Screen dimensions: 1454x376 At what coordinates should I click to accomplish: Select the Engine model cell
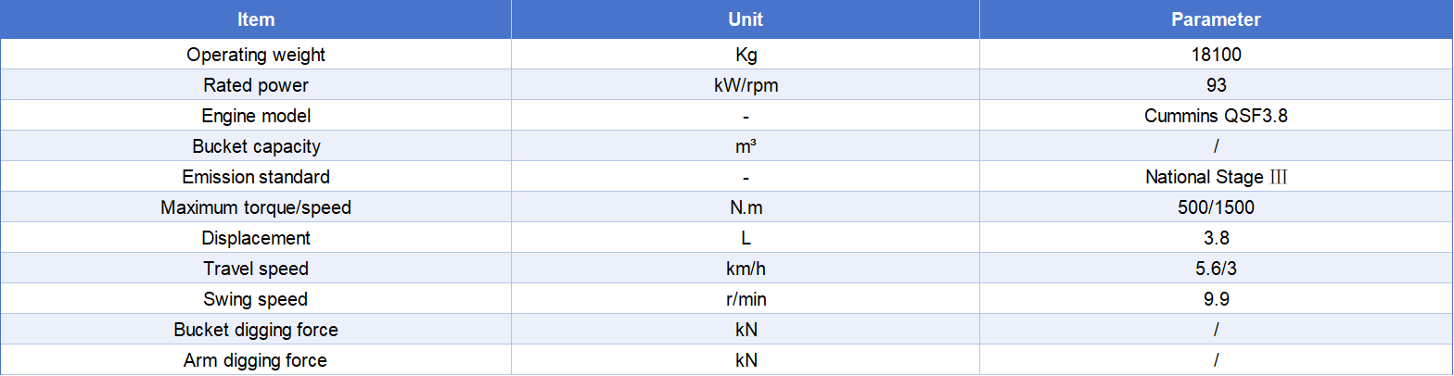[256, 116]
